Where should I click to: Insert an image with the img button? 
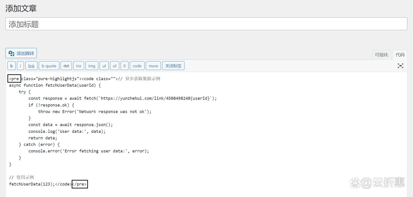tap(91, 65)
